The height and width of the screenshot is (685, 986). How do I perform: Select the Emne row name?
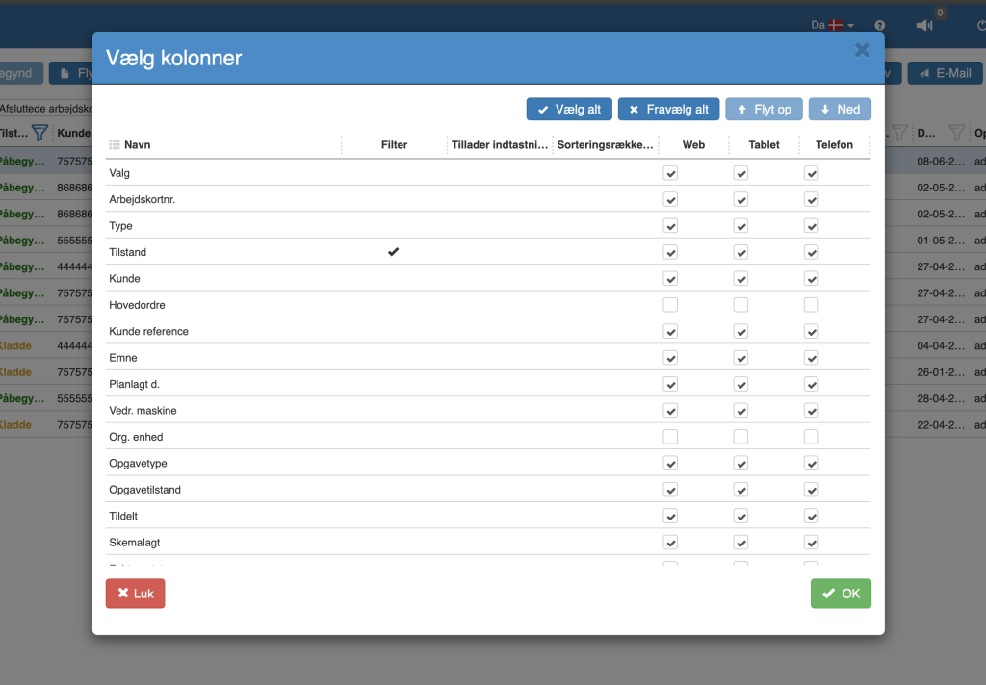click(x=123, y=358)
